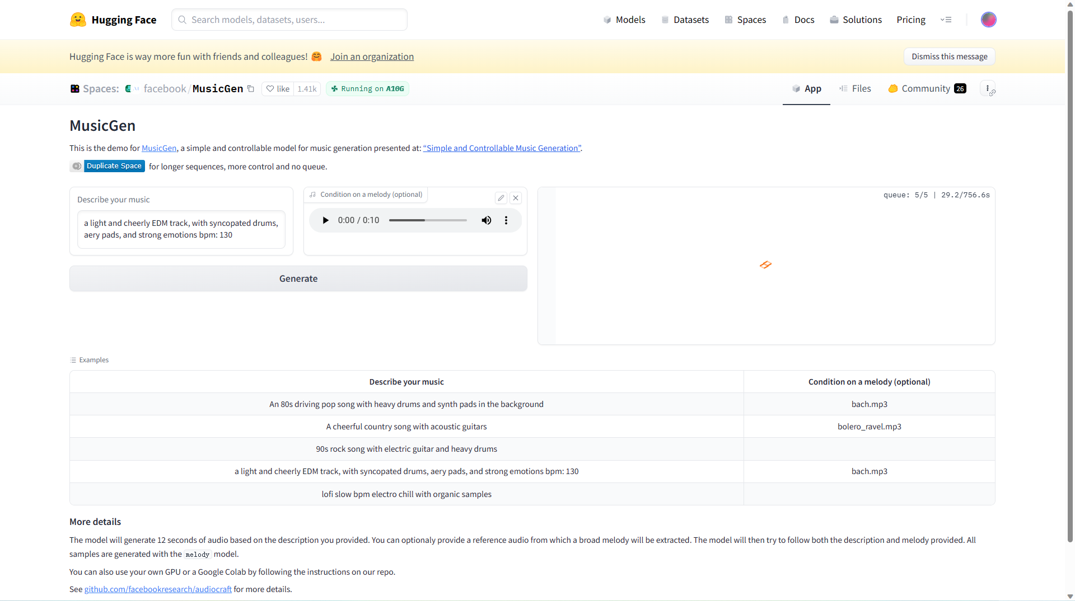Open the Datasets page
This screenshot has height=601, width=1075.
pyautogui.click(x=685, y=20)
